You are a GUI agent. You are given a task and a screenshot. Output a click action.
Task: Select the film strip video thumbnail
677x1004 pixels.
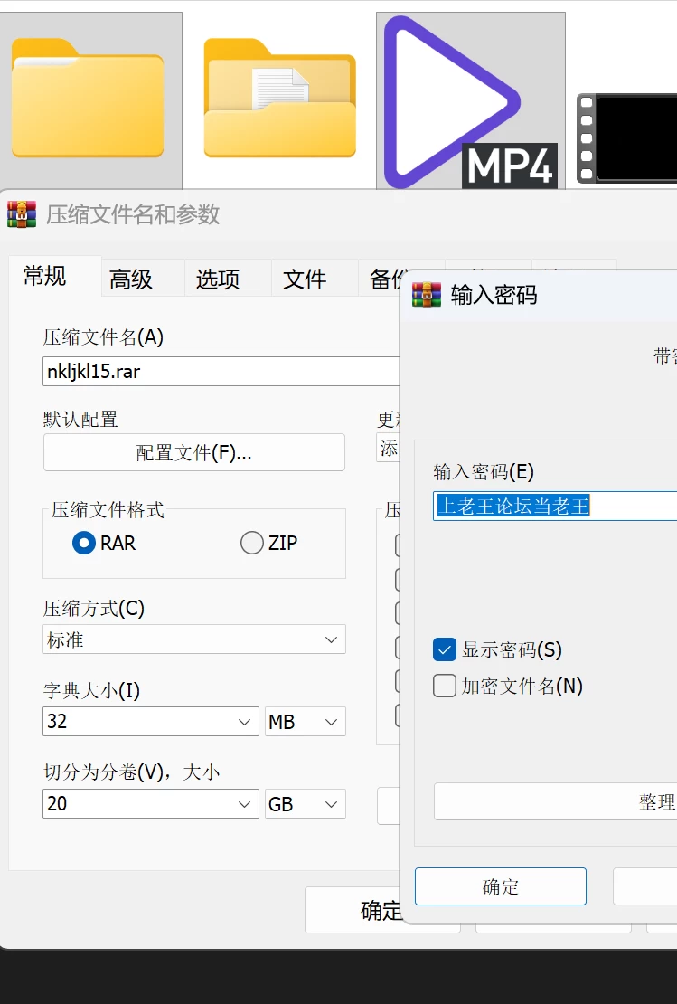click(x=627, y=138)
